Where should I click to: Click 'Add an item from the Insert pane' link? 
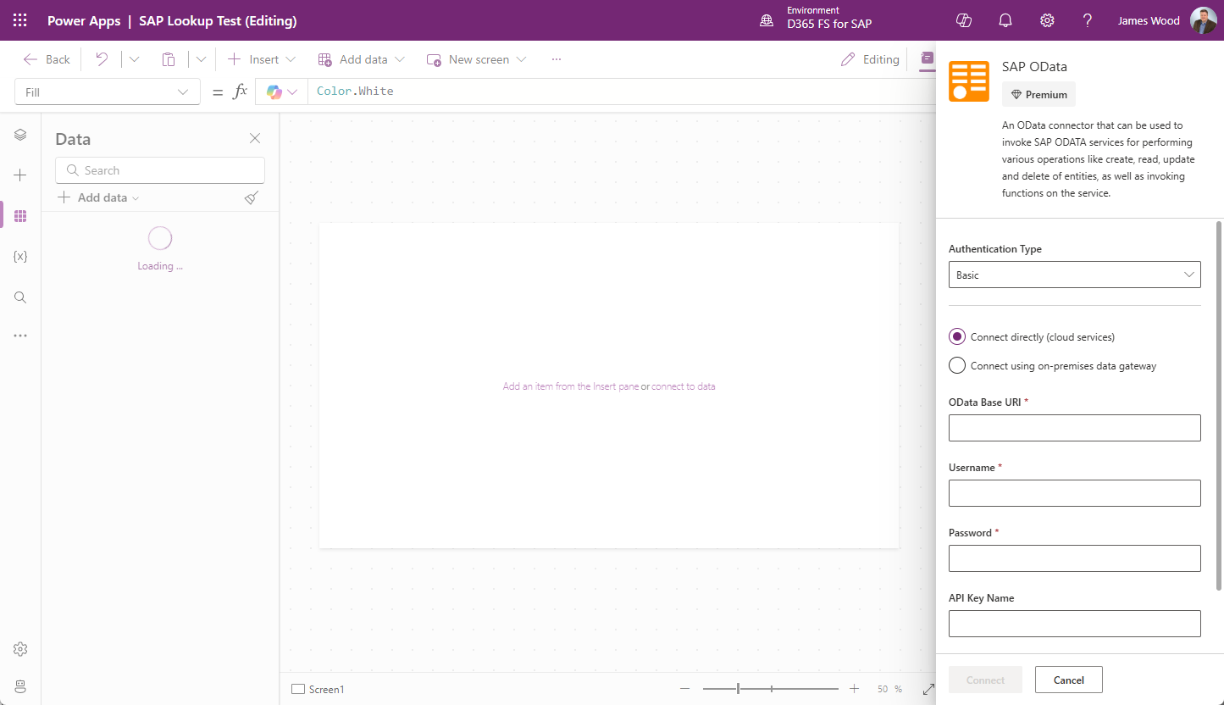click(571, 386)
